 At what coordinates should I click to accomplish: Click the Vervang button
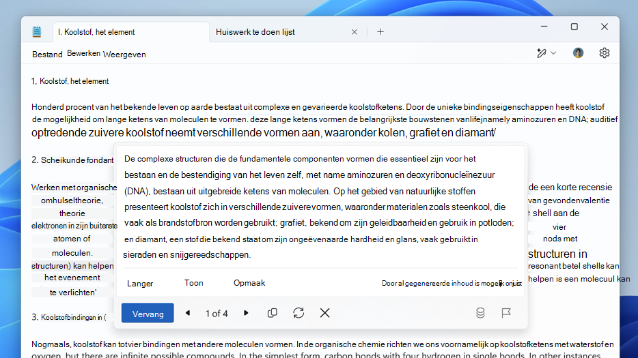point(148,313)
